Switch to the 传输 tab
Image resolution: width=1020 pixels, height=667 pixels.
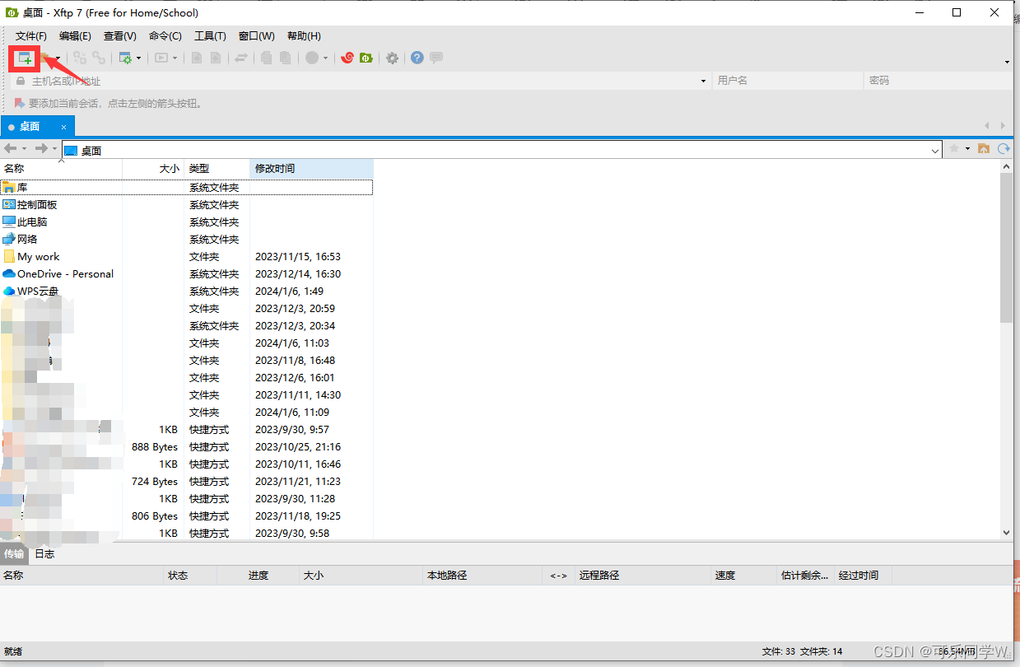point(14,554)
